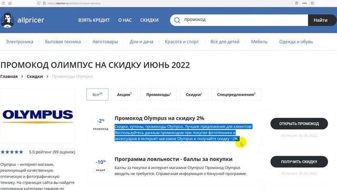Click the ПОЛУЧИТЬ СКИДКУ button

click(x=299, y=162)
